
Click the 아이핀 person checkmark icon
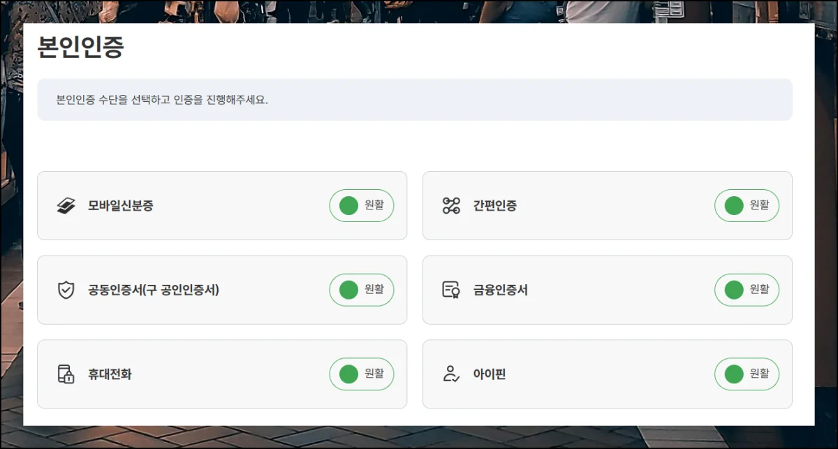451,374
